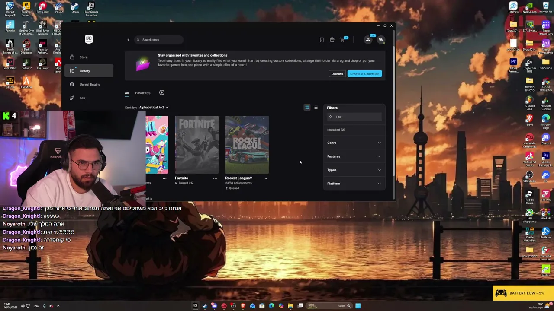The image size is (554, 311).
Task: Switch to list view
Action: point(316,108)
